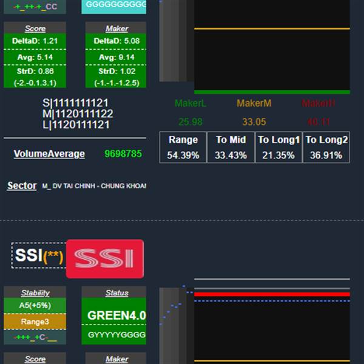Open the Sector link
This screenshot has width=364, height=364.
tap(22, 186)
